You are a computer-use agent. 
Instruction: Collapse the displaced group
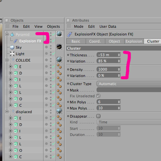[7, 112]
